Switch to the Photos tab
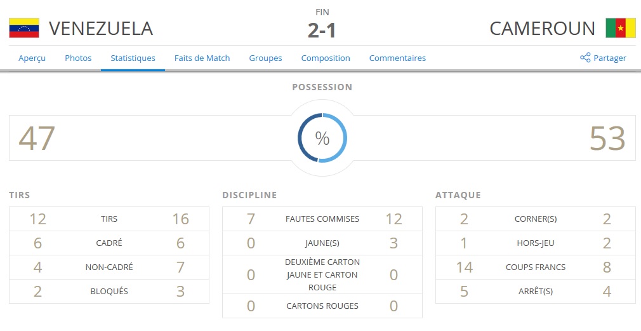 (78, 58)
